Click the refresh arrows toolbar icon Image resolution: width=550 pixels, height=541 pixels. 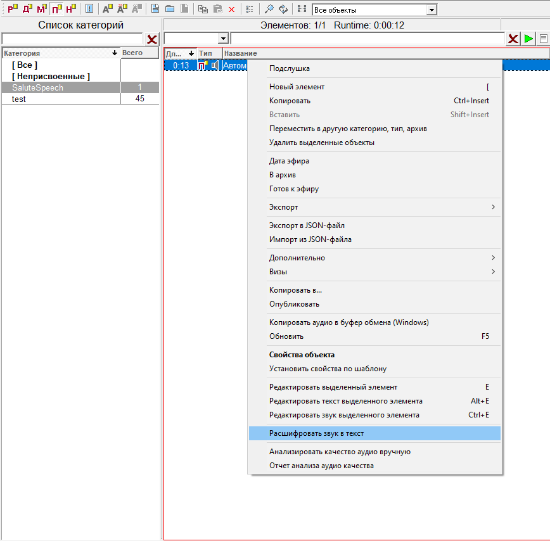[x=283, y=10]
